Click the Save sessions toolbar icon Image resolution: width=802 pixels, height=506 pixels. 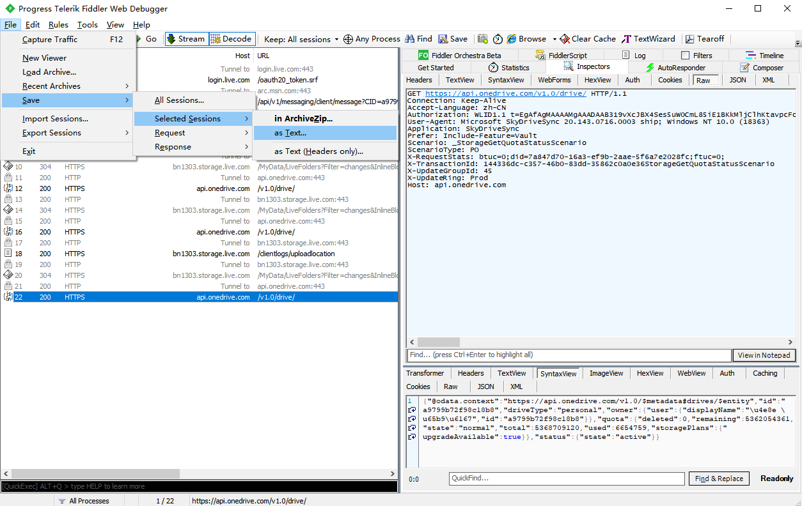pyautogui.click(x=443, y=39)
